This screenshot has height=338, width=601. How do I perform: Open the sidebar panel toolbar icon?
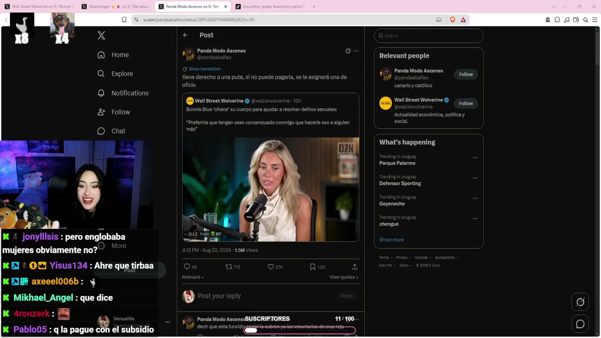[x=576, y=20]
